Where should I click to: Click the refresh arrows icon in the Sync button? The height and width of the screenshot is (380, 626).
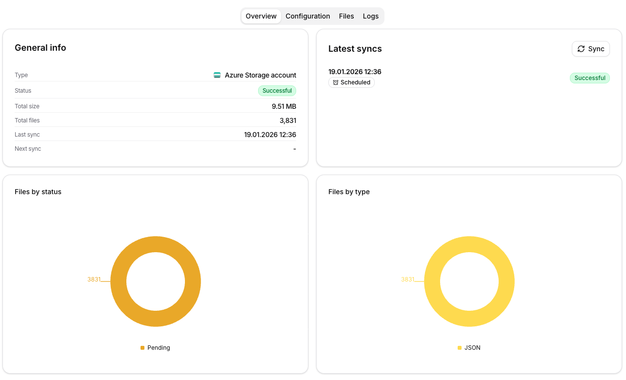581,49
